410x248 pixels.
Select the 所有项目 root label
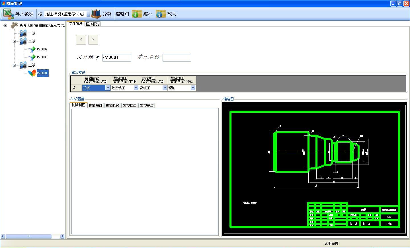42,25
